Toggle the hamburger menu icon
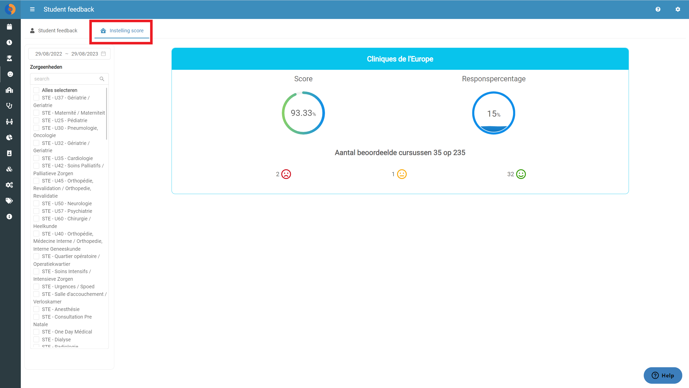This screenshot has width=689, height=388. [x=32, y=9]
